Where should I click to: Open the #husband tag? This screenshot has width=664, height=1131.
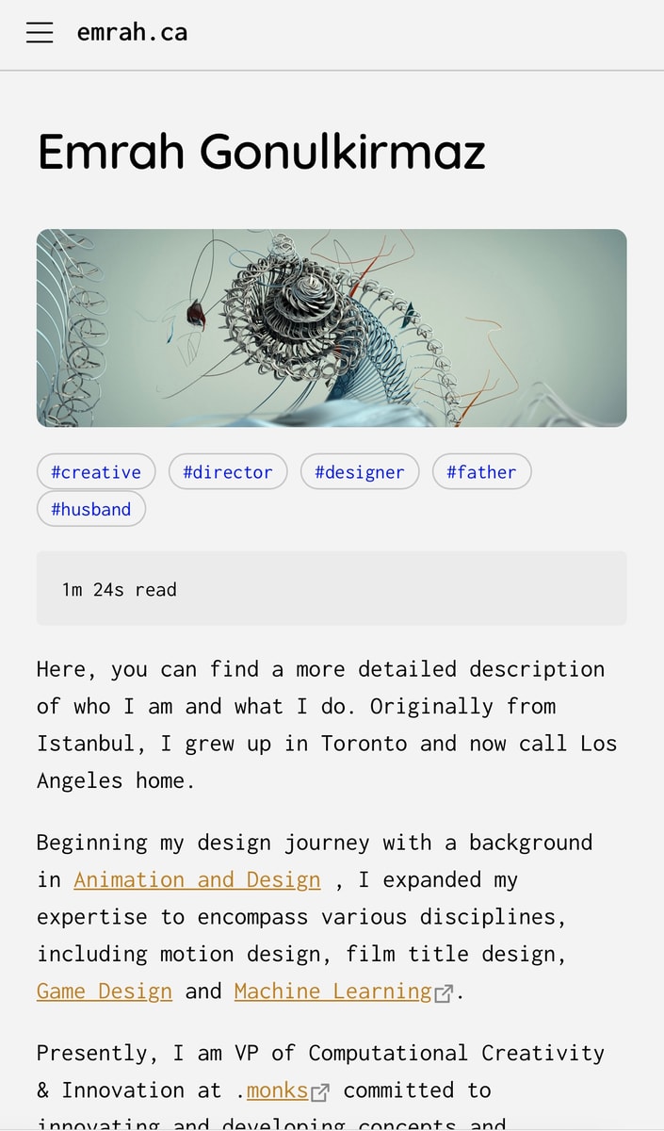click(x=91, y=509)
